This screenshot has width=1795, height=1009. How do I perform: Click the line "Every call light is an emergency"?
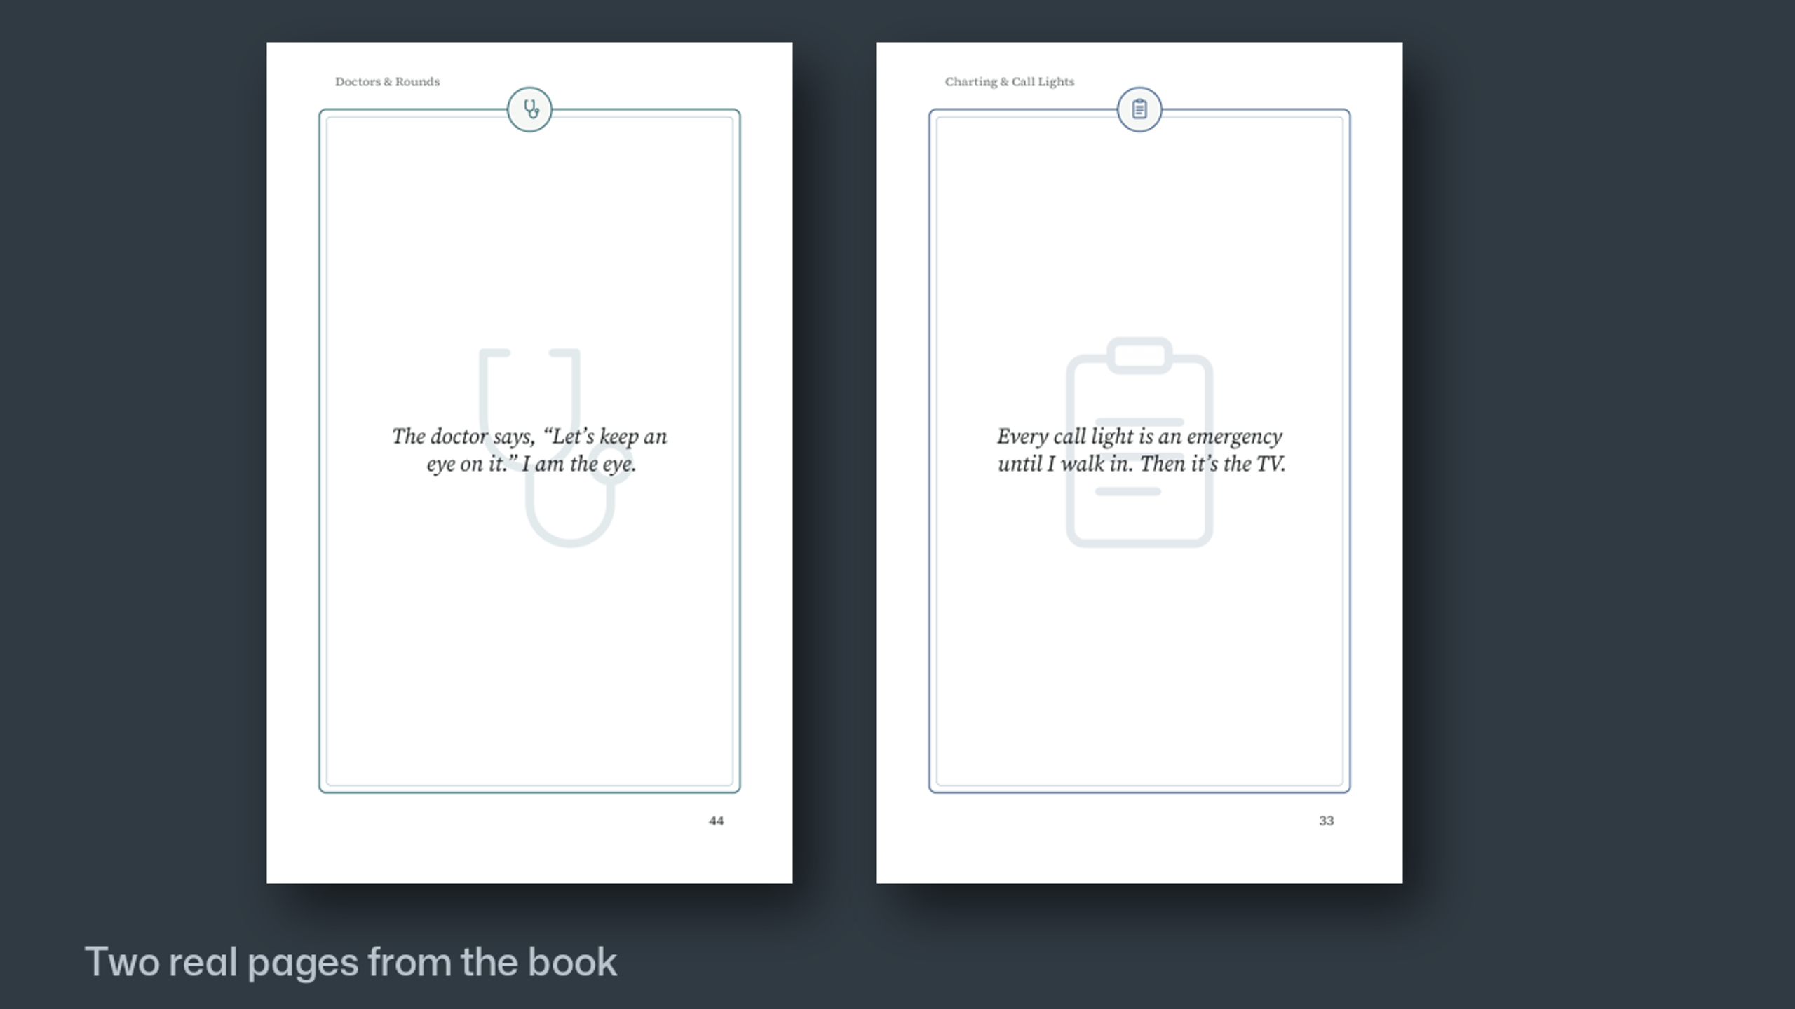1139,437
